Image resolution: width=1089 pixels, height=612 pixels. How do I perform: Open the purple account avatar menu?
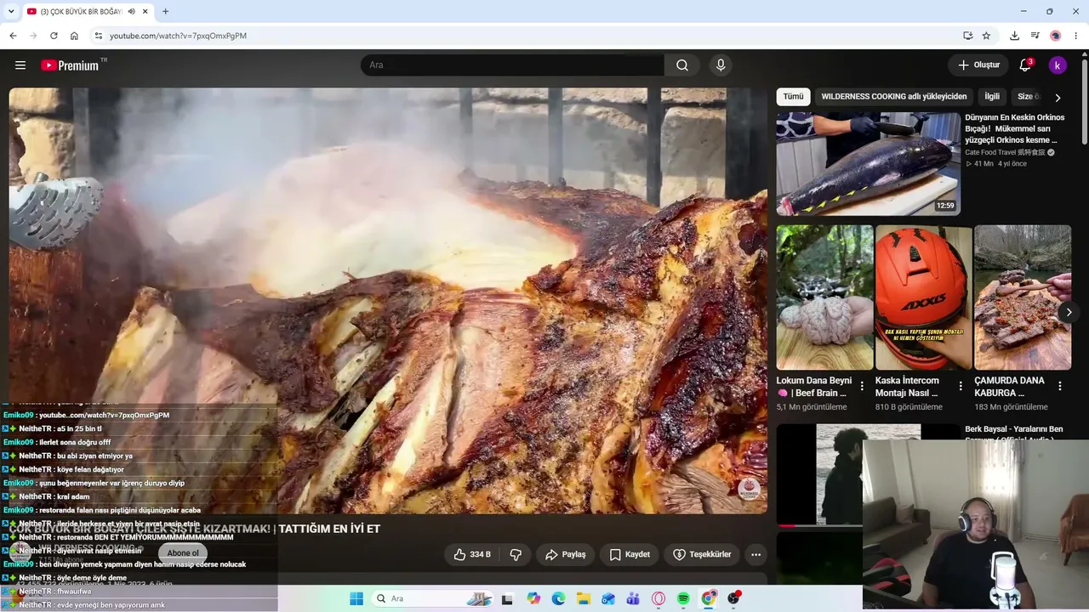1058,65
